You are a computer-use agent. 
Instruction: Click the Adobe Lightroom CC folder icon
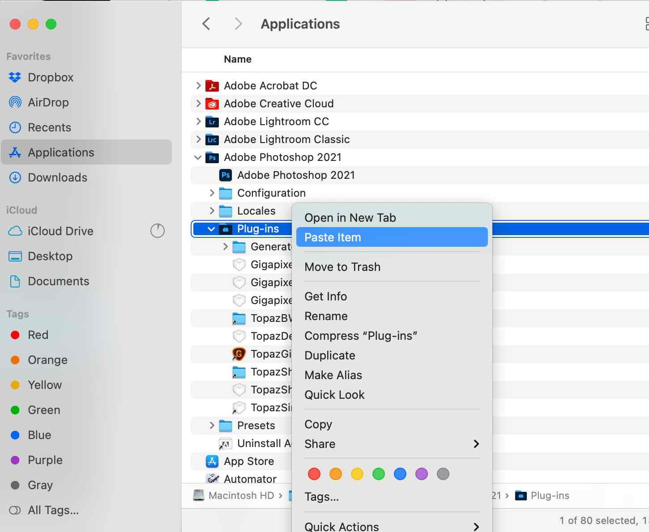tap(212, 122)
